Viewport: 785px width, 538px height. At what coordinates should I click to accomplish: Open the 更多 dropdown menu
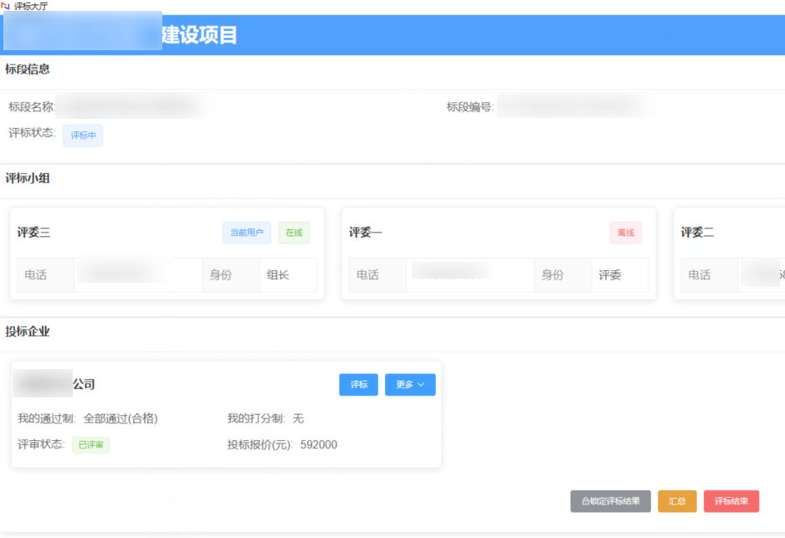[x=409, y=385]
